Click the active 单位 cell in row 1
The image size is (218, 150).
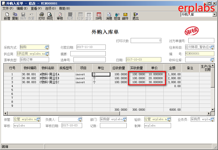click(x=101, y=74)
